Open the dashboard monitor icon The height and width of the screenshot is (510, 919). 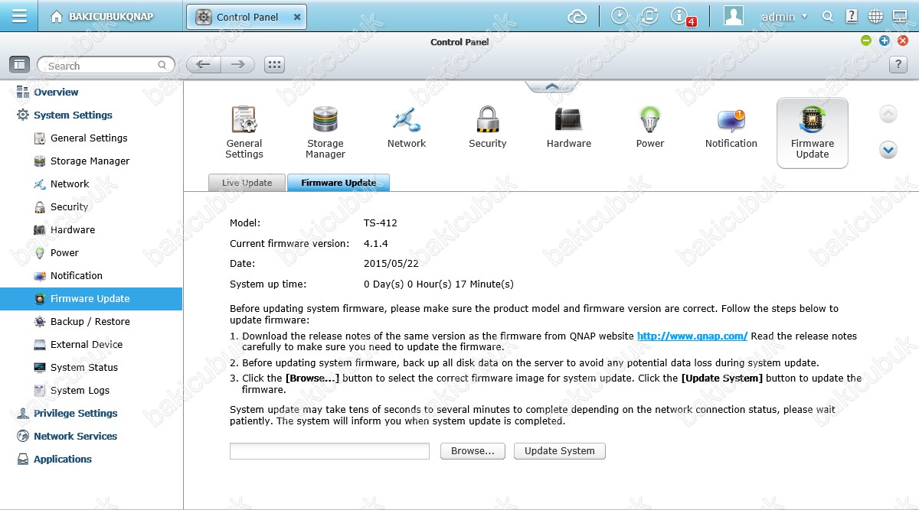(900, 16)
